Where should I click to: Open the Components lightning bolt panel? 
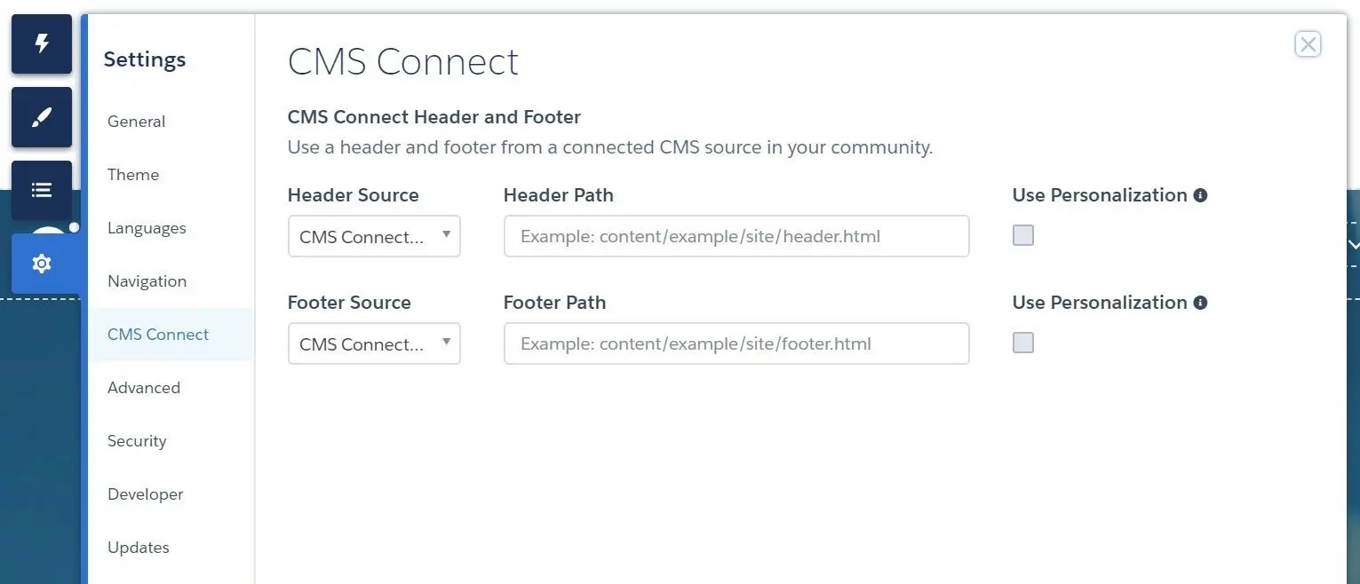pos(42,43)
